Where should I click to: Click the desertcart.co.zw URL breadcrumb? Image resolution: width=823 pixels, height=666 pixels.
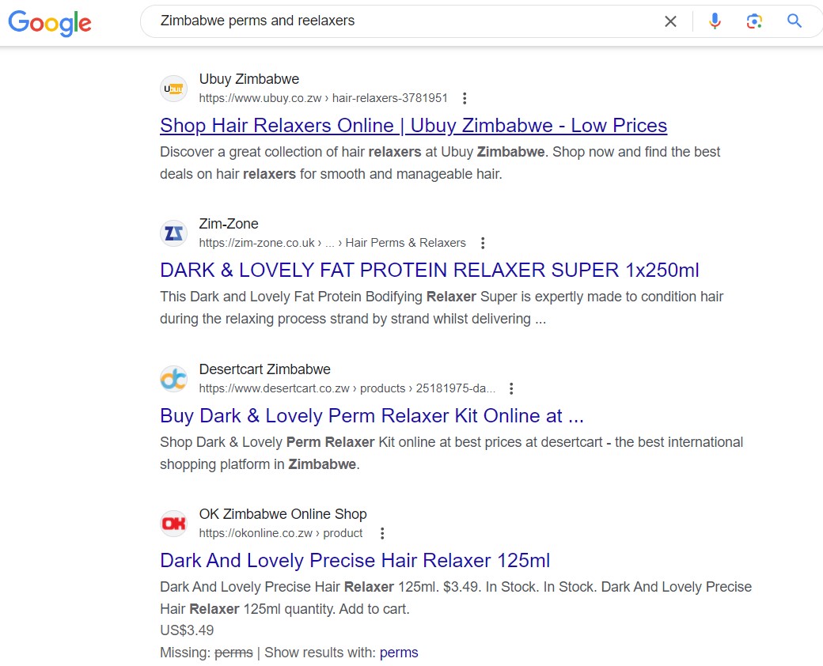[x=347, y=388]
